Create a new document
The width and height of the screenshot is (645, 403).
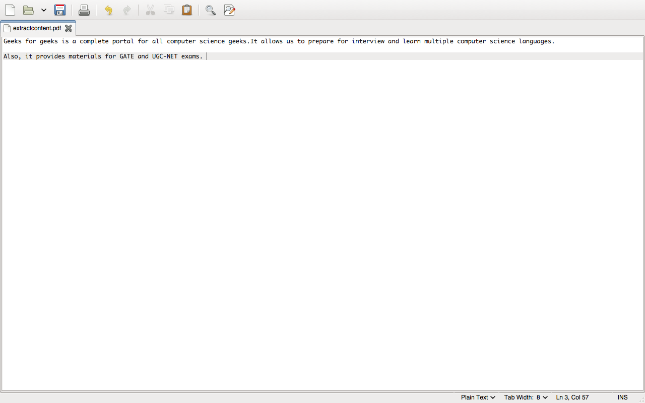coord(10,10)
